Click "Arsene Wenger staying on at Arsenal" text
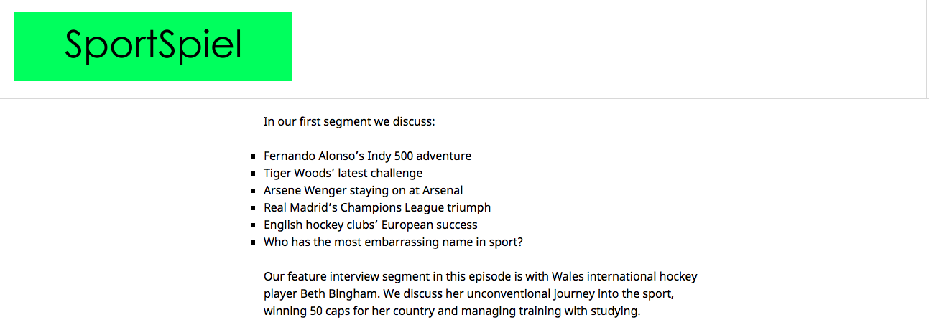Image resolution: width=929 pixels, height=330 pixels. (x=363, y=190)
